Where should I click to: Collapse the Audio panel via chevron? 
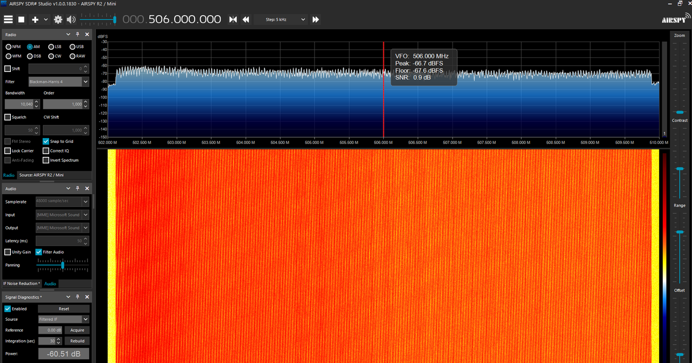[x=69, y=188]
